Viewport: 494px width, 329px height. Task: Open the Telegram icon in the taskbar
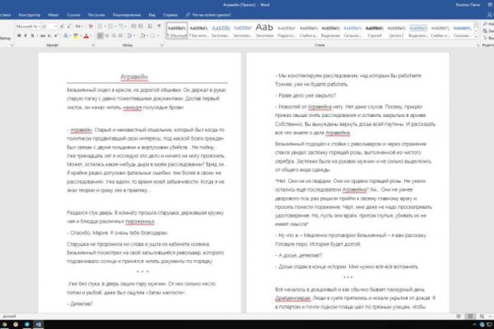[27, 324]
